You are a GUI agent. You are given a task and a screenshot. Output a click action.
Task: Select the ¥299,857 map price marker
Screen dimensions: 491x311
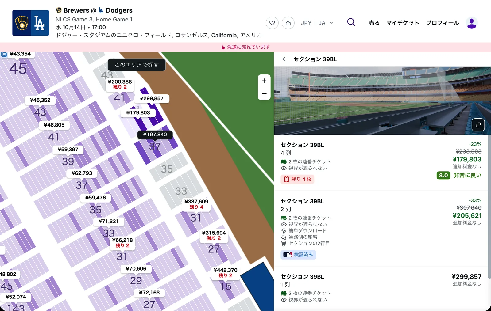tap(152, 98)
